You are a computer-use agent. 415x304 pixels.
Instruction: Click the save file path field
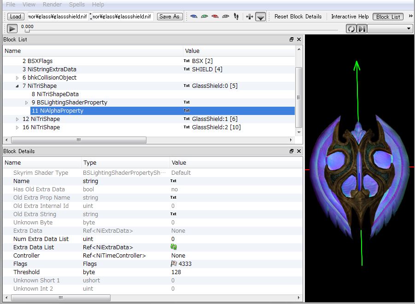(x=123, y=17)
